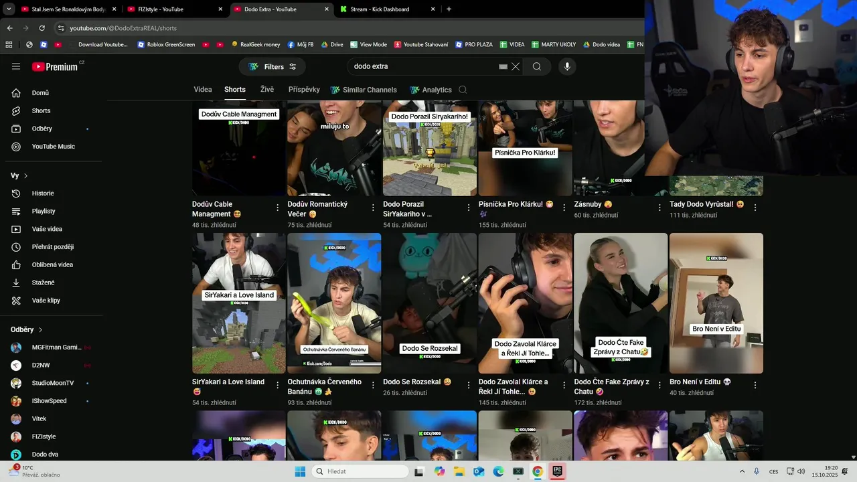Select the Shorts channel tab
Viewport: 857px width, 482px height.
point(235,90)
